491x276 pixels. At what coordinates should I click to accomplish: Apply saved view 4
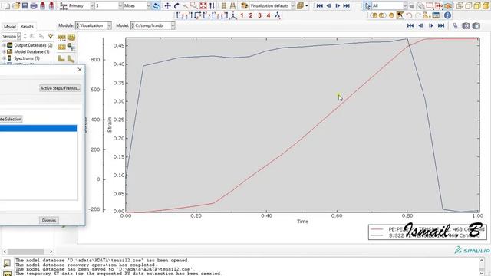[269, 15]
